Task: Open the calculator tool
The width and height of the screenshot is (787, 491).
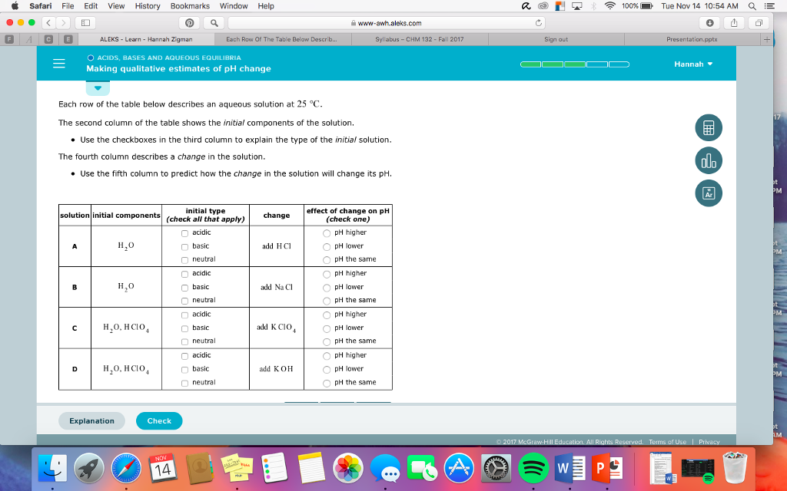Action: coord(707,128)
